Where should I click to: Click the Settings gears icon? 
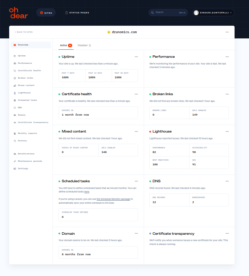point(14,168)
